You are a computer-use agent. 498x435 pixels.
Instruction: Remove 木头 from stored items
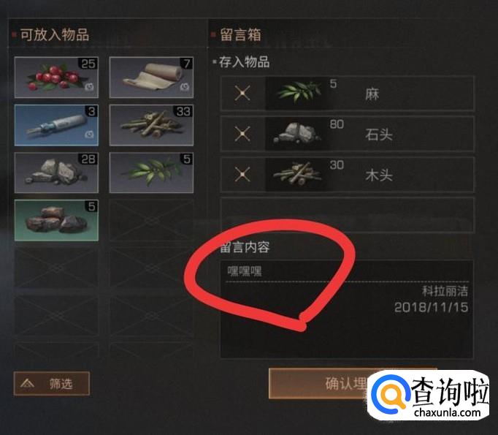[x=242, y=174]
